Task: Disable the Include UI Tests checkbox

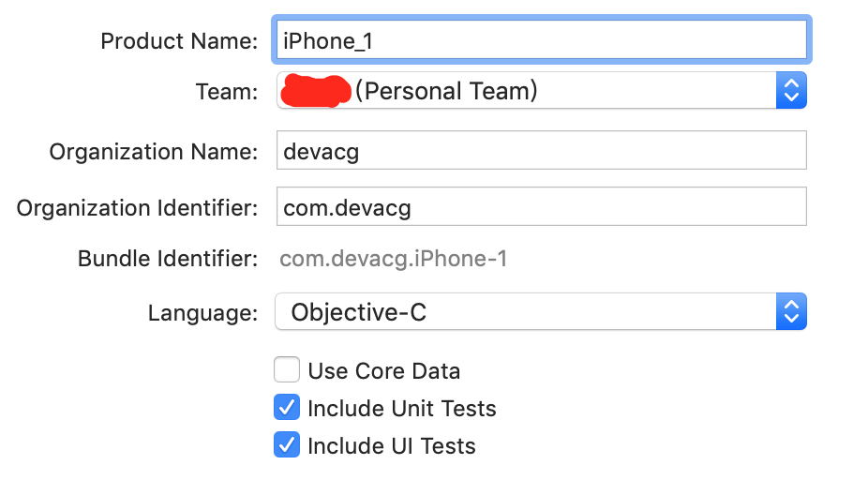Action: (x=287, y=445)
